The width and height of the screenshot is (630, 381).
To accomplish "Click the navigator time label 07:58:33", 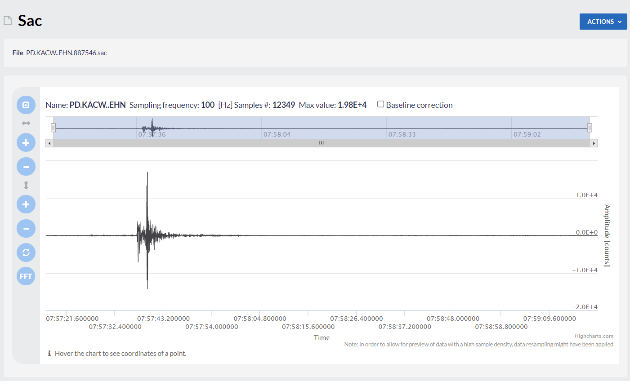I will tap(402, 134).
